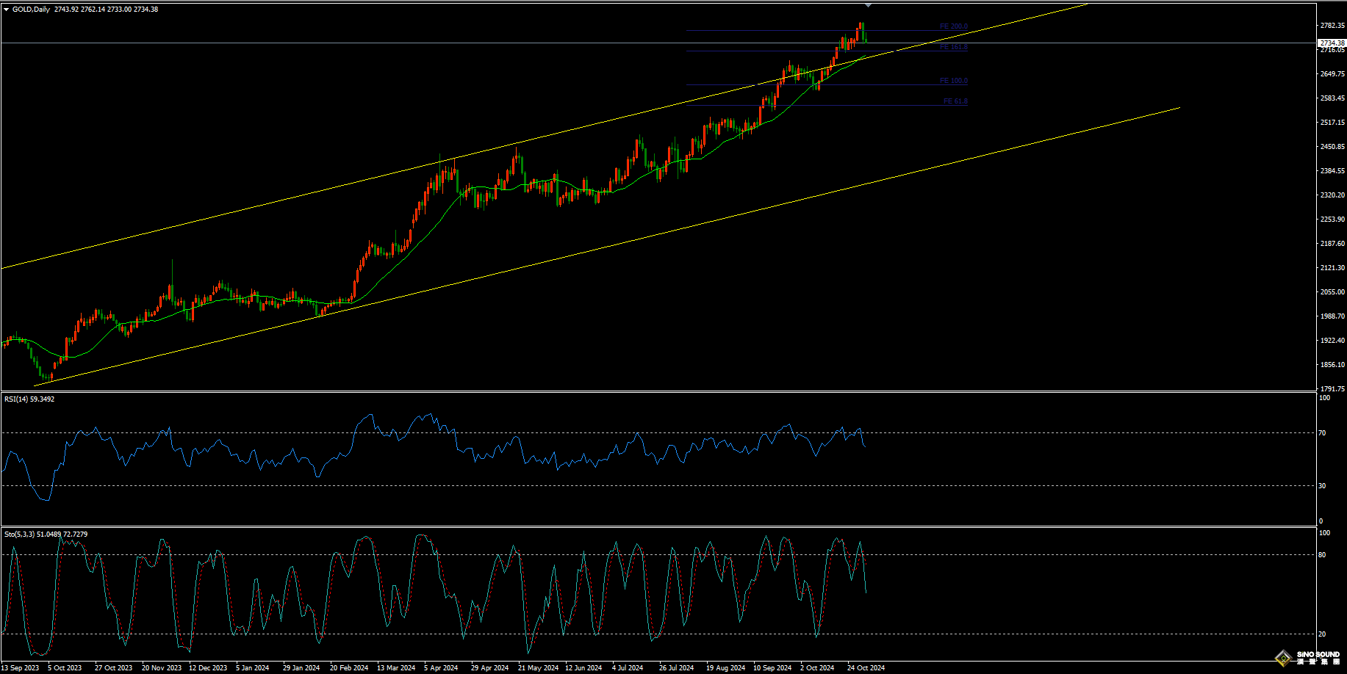
Task: Click the 2253.90 price axis value
Action: [1332, 220]
